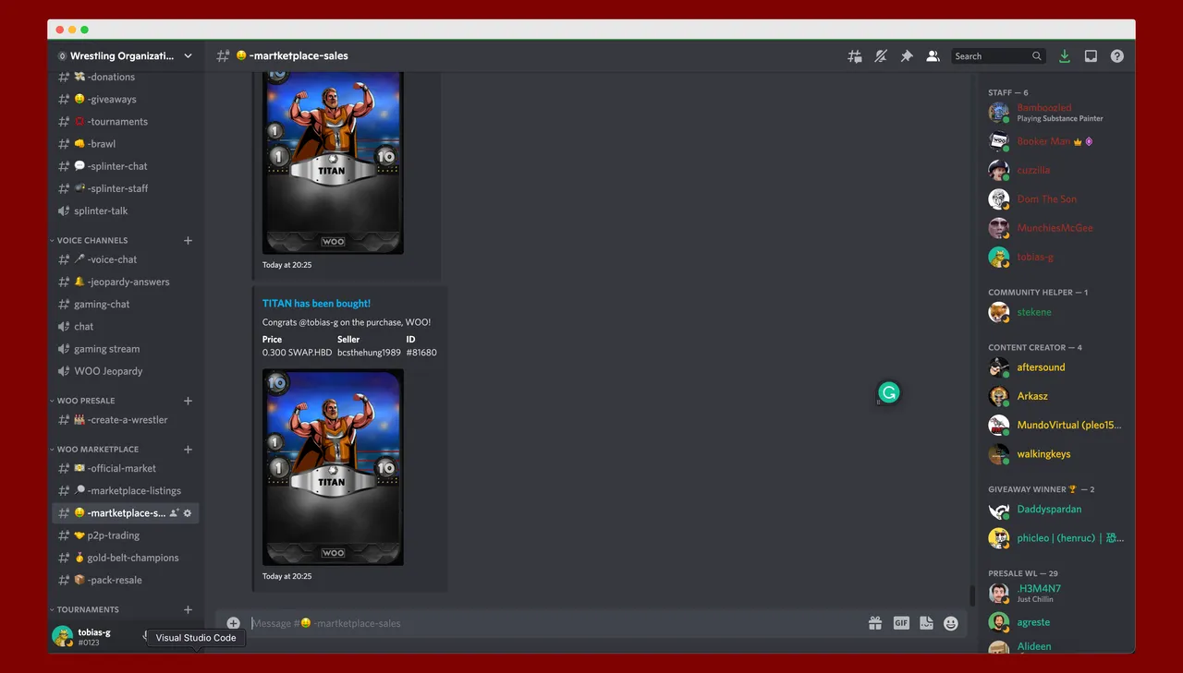Open the p2p-trading channel
Image resolution: width=1183 pixels, height=673 pixels.
(x=125, y=535)
